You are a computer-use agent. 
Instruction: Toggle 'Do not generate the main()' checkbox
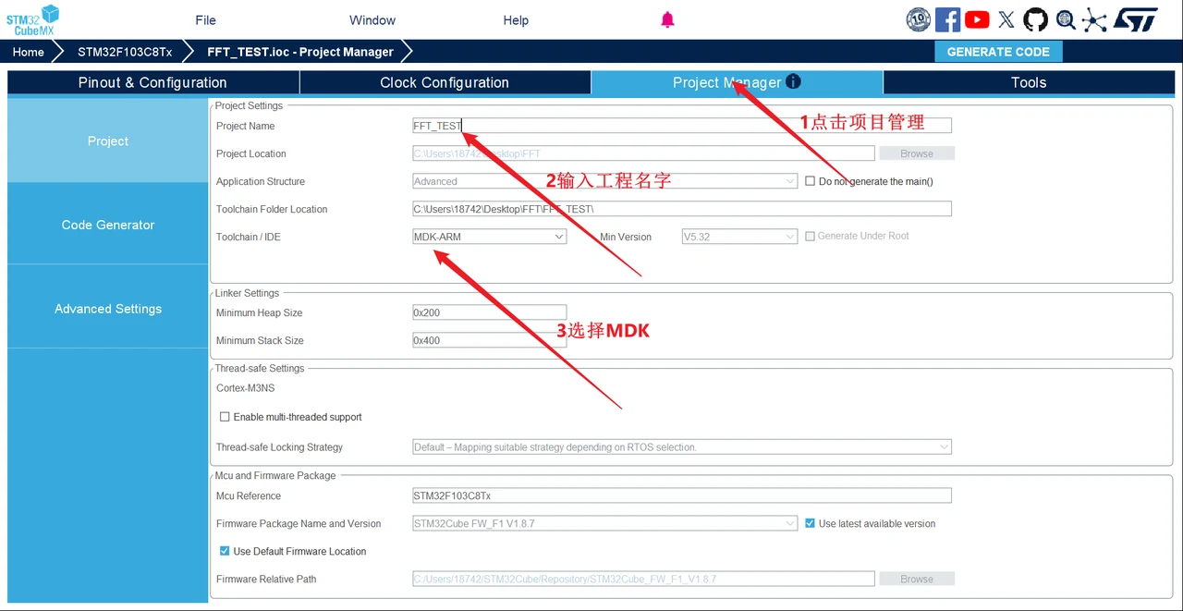[x=811, y=181]
